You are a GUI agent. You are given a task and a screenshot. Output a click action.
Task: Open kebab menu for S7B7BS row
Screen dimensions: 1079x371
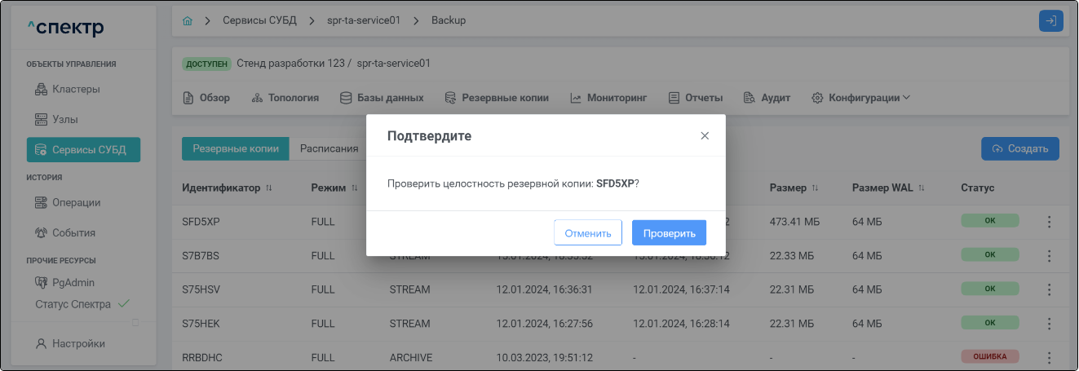coord(1050,255)
